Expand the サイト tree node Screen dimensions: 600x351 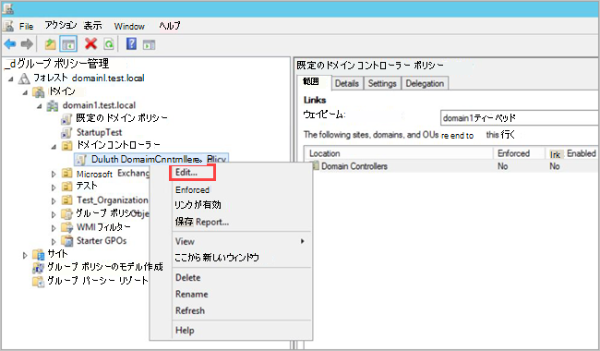click(x=25, y=255)
